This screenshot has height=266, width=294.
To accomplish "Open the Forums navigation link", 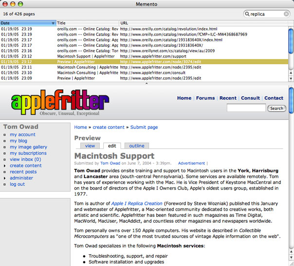I will (x=205, y=98).
